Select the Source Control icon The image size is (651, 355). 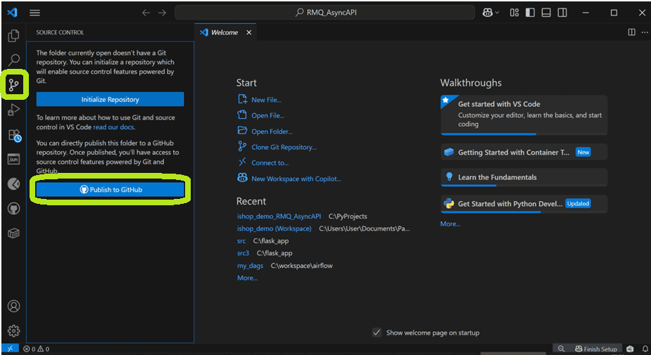point(13,86)
